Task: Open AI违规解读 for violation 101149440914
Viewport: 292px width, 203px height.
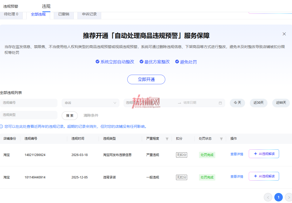Action: click(264, 176)
